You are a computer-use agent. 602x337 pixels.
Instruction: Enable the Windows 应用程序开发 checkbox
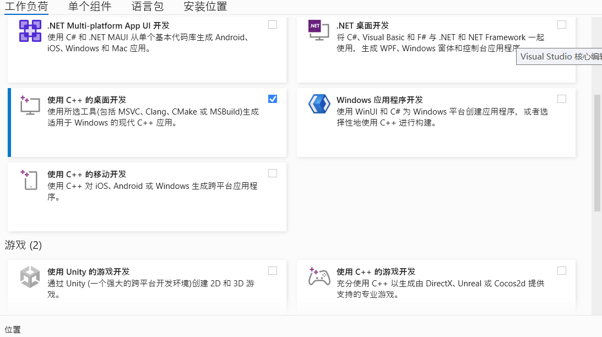click(562, 99)
